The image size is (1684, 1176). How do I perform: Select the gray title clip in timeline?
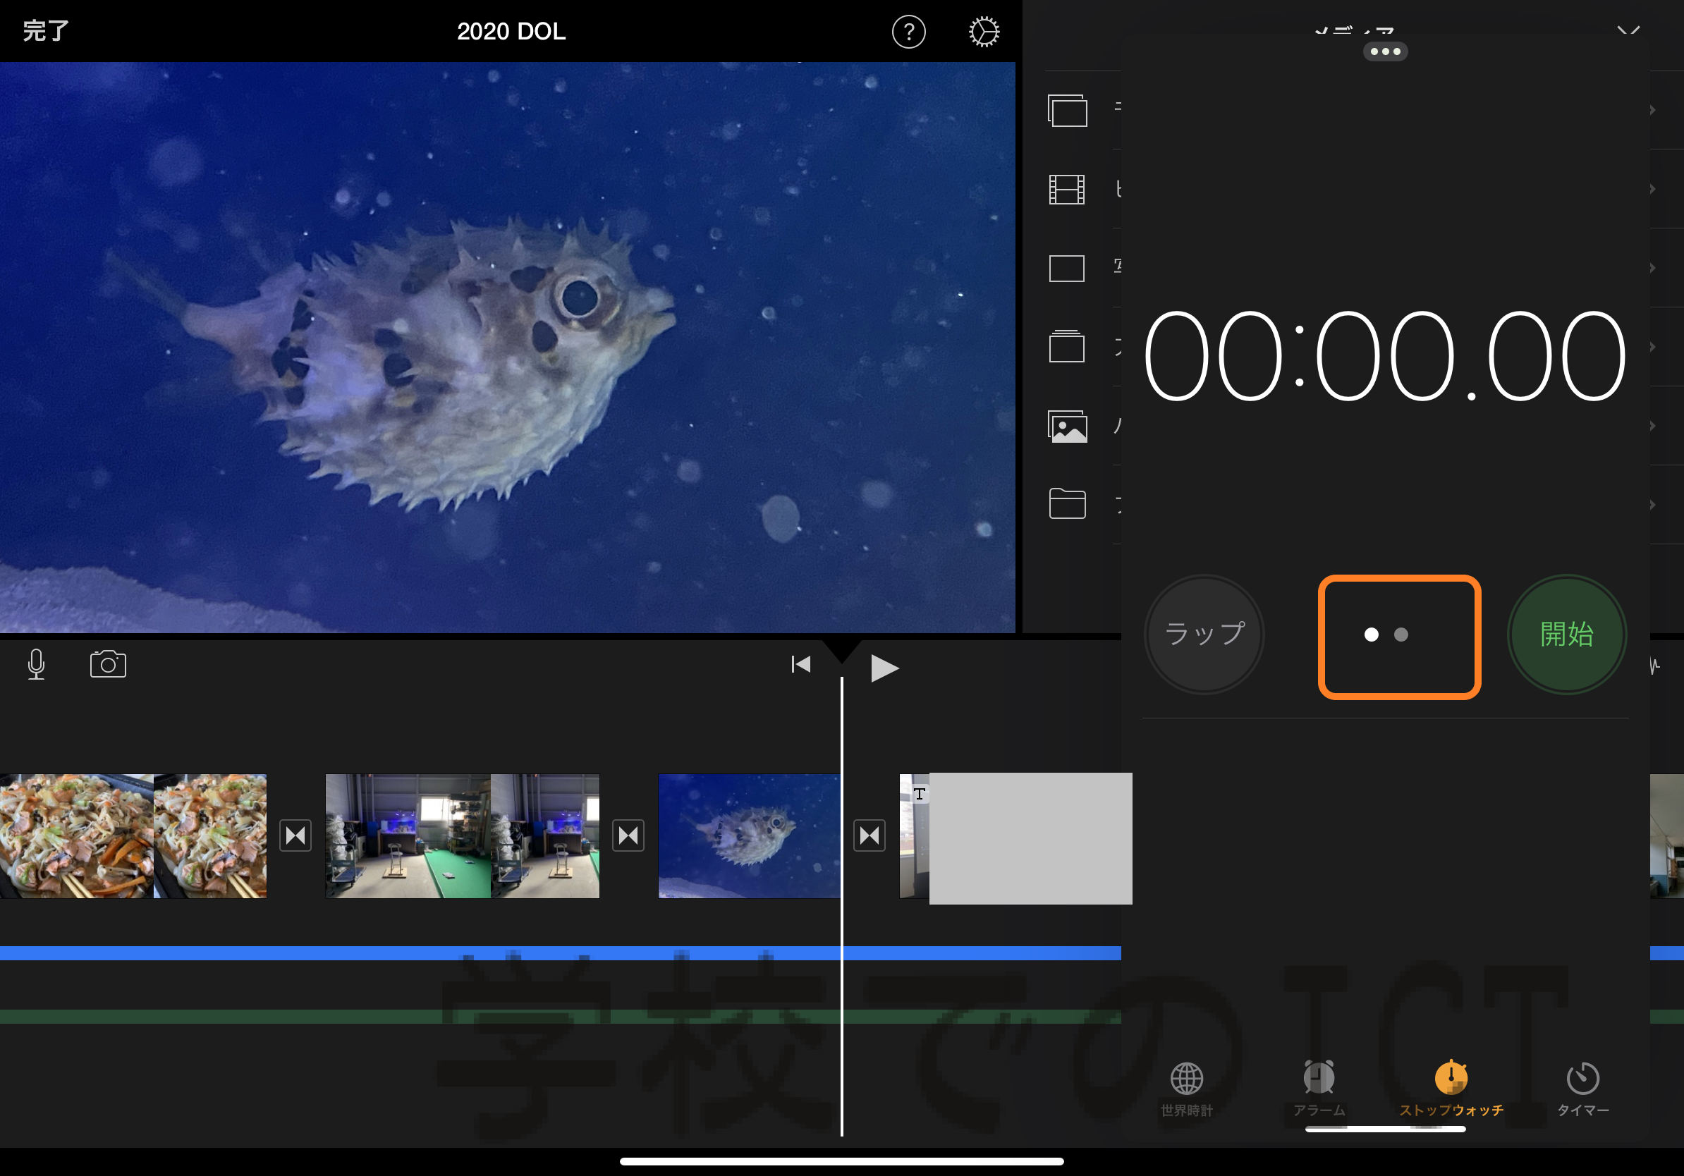click(1030, 838)
